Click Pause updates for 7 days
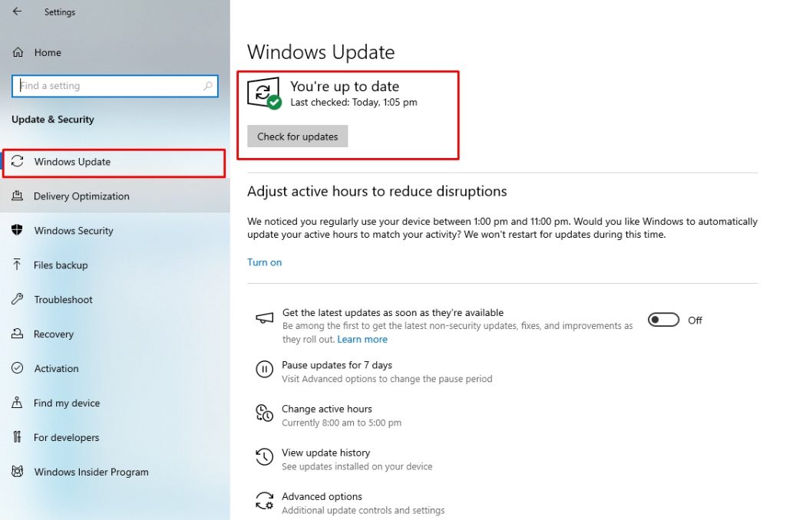 click(x=337, y=365)
